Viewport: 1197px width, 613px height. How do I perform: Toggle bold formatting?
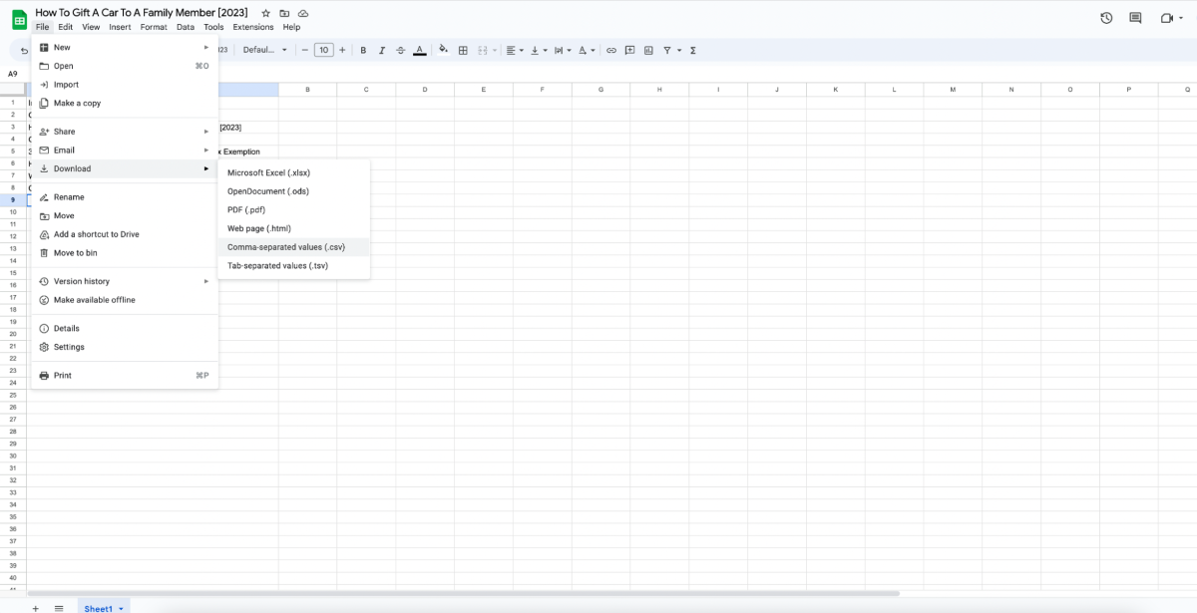pos(363,50)
